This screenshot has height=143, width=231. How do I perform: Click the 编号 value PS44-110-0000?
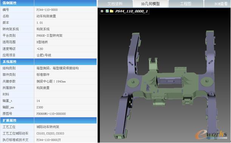(47, 10)
